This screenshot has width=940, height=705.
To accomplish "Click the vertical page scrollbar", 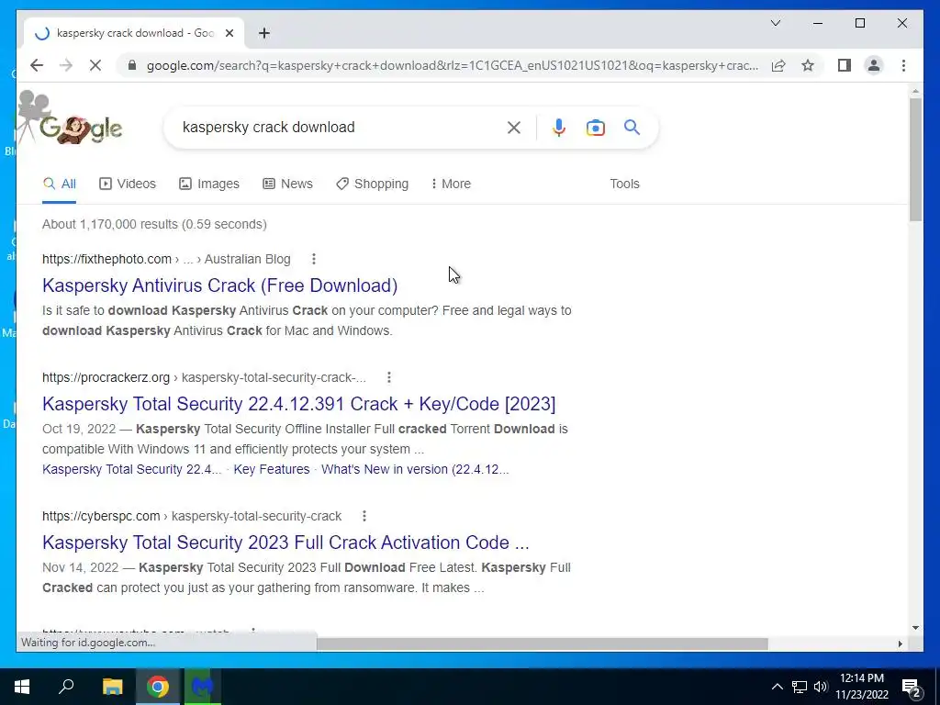I will [915, 360].
